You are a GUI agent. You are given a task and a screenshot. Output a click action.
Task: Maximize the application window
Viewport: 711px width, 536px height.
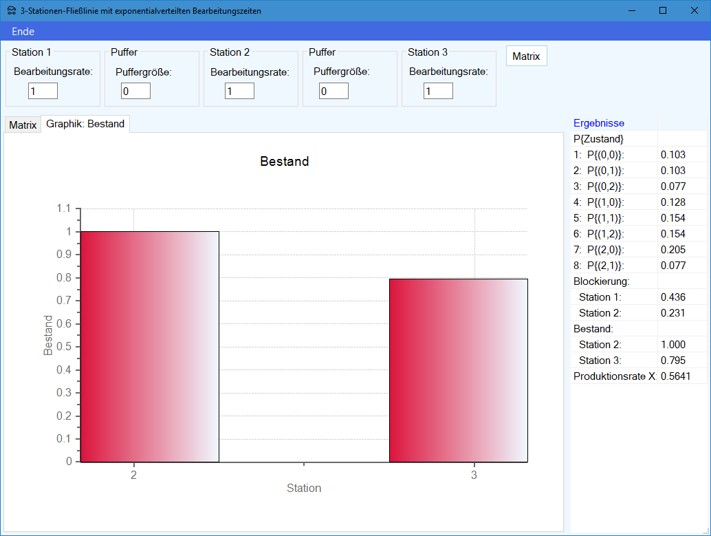(x=663, y=10)
